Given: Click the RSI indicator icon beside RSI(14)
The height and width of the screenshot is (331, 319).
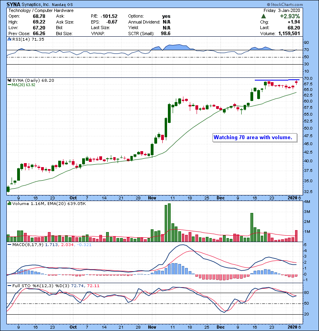Looking at the screenshot, I should click(9, 39).
